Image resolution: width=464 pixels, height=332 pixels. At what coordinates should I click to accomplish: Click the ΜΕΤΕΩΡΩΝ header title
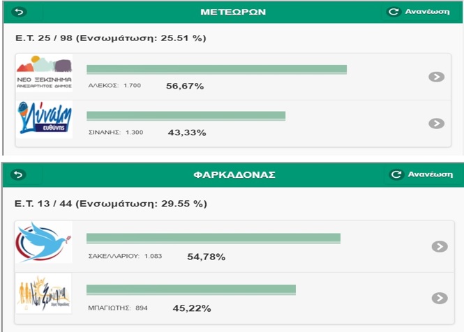coord(233,12)
